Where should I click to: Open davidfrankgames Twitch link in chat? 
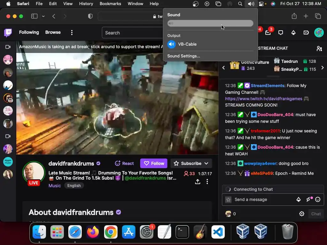[x=263, y=99]
